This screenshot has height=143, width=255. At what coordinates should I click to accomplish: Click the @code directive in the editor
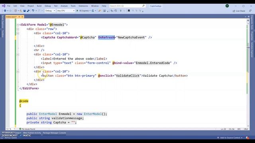(x=24, y=101)
